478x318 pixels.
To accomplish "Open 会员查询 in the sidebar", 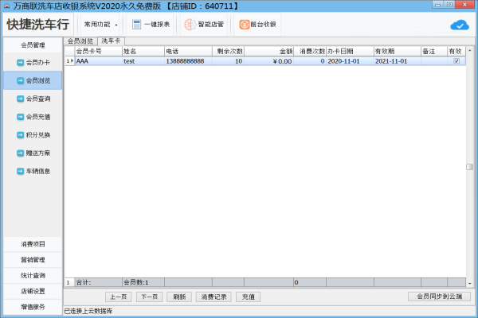I will [33, 99].
